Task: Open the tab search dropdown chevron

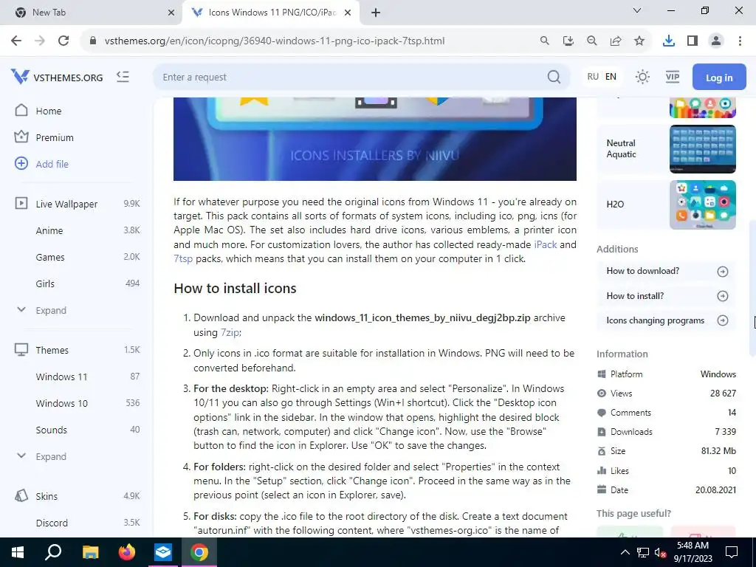Action: click(637, 10)
